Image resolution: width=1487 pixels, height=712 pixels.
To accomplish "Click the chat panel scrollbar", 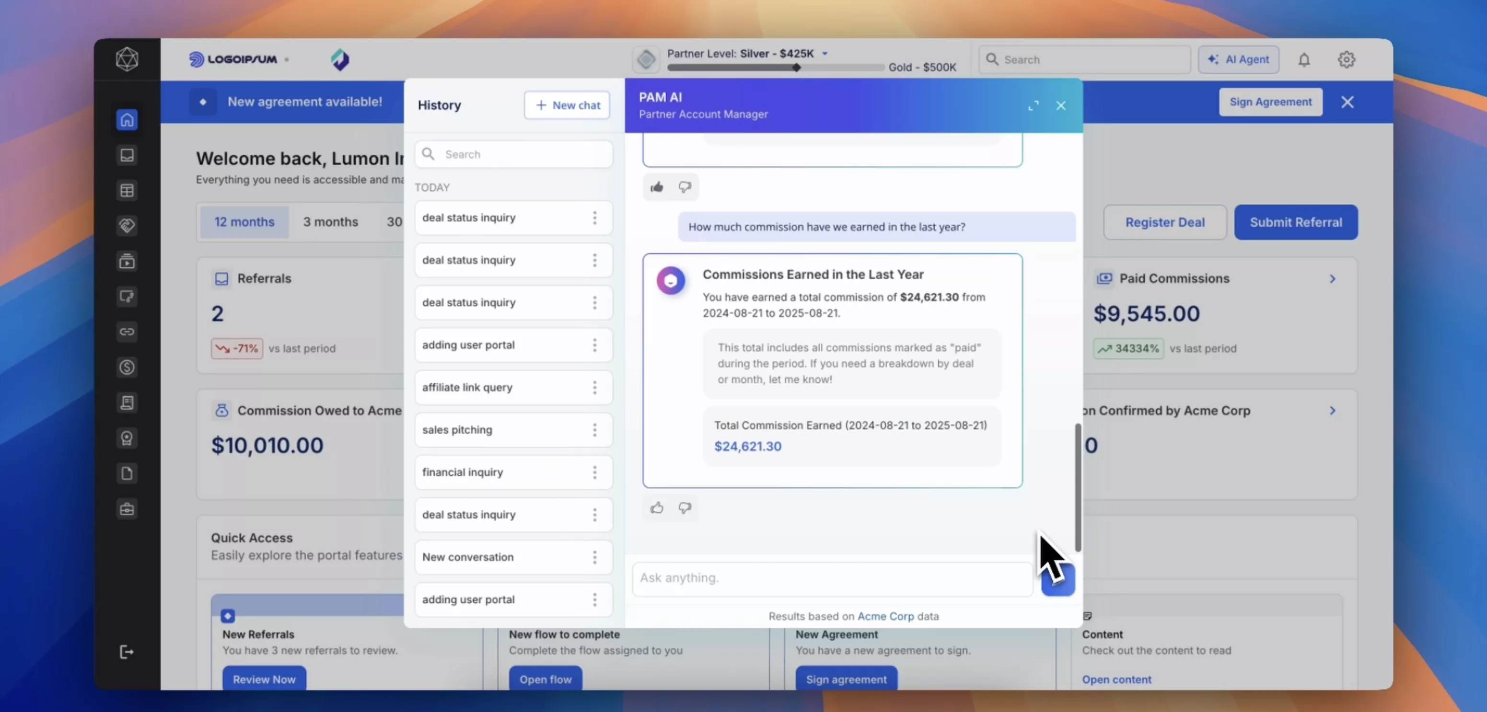I will (1077, 488).
